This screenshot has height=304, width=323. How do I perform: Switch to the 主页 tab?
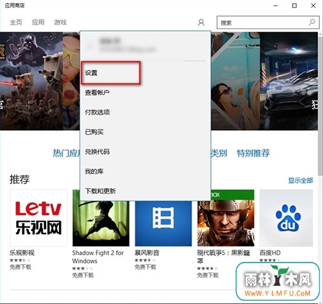[x=16, y=22]
